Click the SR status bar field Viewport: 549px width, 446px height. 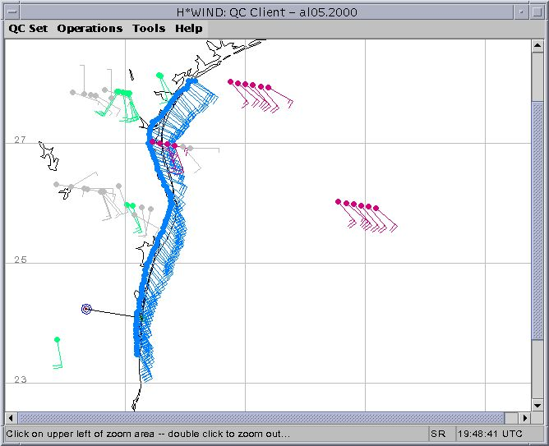[x=440, y=433]
